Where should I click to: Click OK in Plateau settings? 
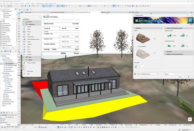click(188, 77)
